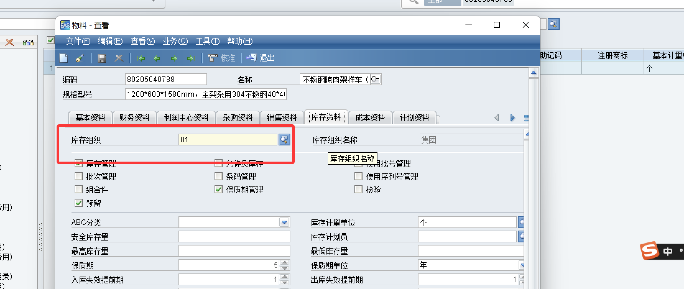The height and width of the screenshot is (289, 684).
Task: Jump to the last record arrow
Action: tap(191, 58)
